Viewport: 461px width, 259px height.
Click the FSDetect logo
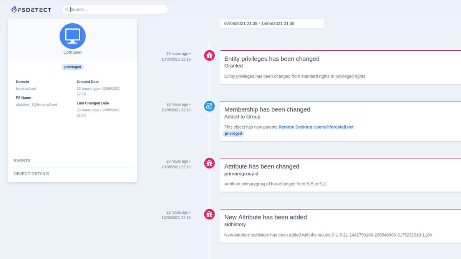click(x=31, y=9)
